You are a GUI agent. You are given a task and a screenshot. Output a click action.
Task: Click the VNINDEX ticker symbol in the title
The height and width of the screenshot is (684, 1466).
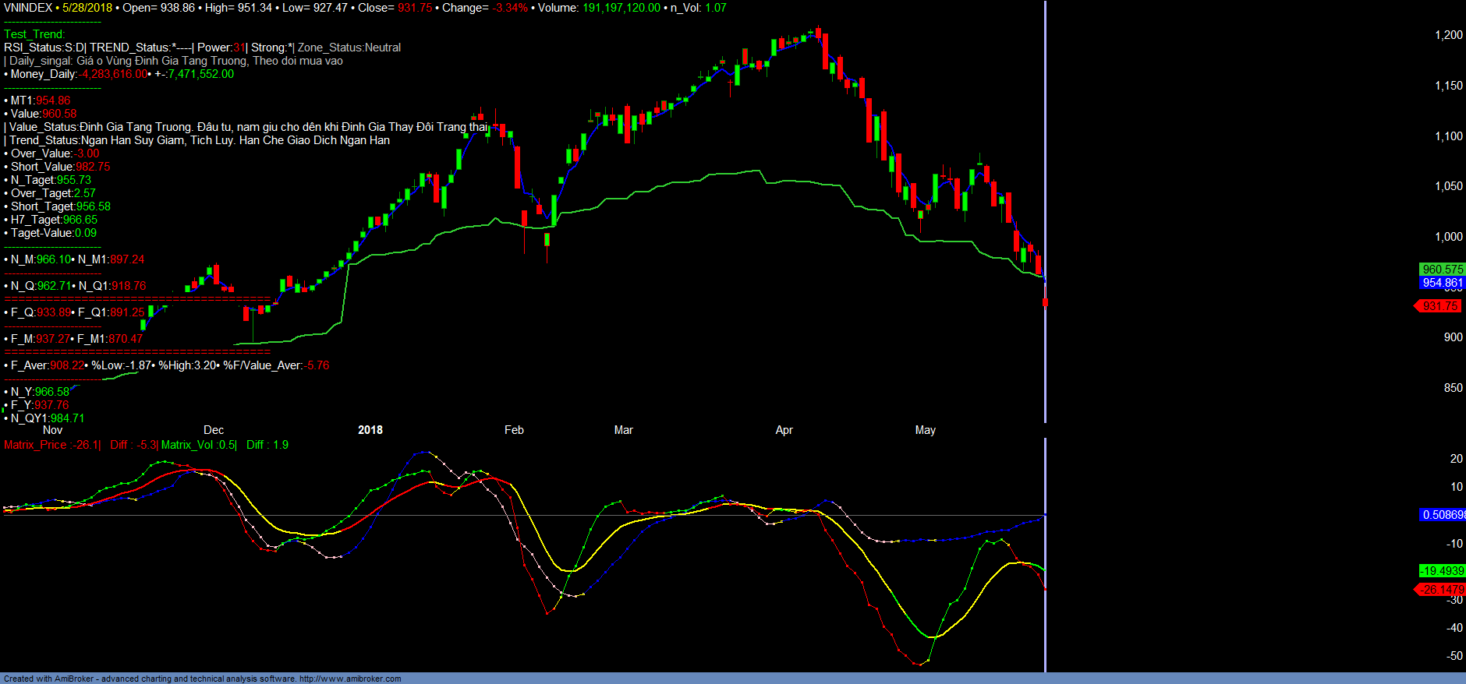click(x=28, y=8)
